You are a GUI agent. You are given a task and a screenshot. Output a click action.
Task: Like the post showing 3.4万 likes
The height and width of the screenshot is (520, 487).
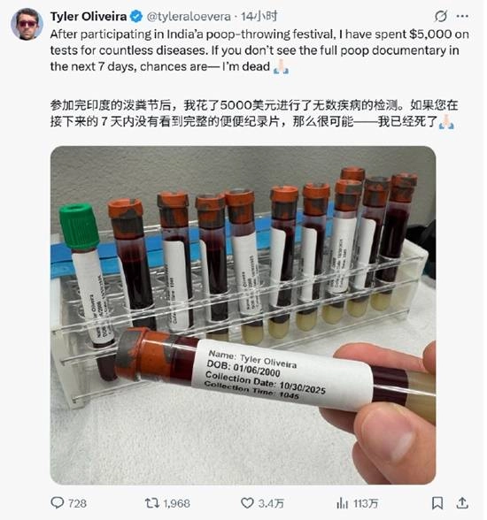point(247,503)
